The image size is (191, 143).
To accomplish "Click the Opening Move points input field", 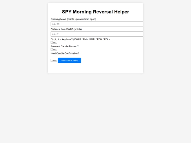I will 97,24.
